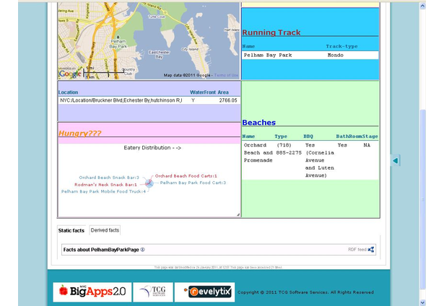The width and height of the screenshot is (444, 306).
Task: Switch to the Static facts tab
Action: [71, 230]
